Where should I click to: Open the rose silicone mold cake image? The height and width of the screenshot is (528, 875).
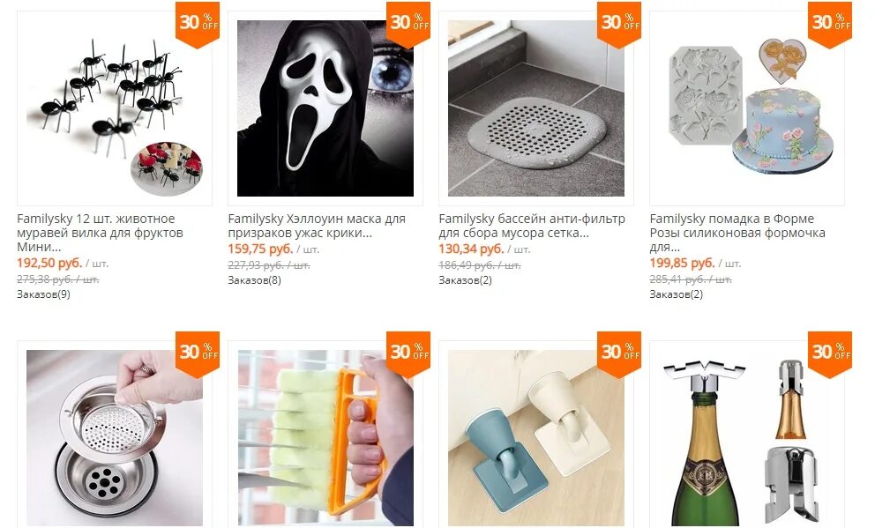(x=747, y=108)
